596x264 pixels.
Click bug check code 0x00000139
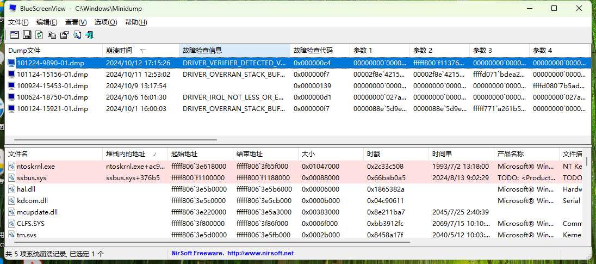(x=313, y=85)
